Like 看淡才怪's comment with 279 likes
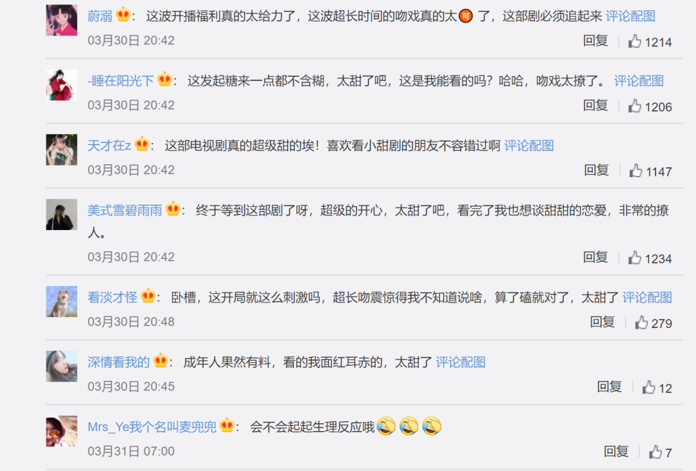Screen dimensions: 696x471 [641, 323]
